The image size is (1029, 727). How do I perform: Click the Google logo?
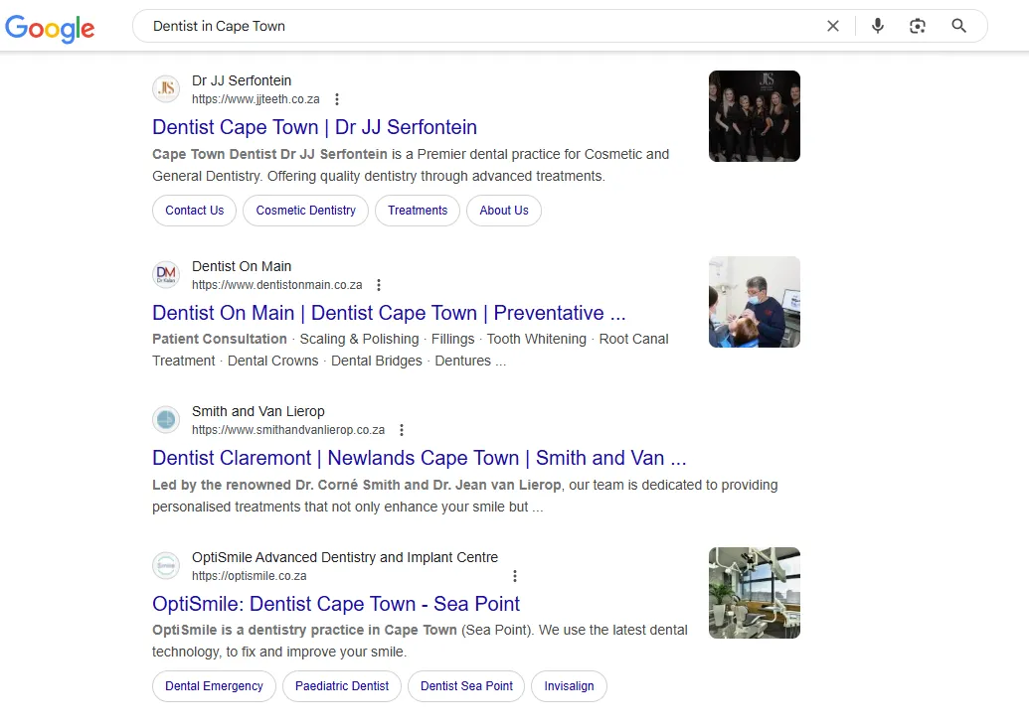50,28
